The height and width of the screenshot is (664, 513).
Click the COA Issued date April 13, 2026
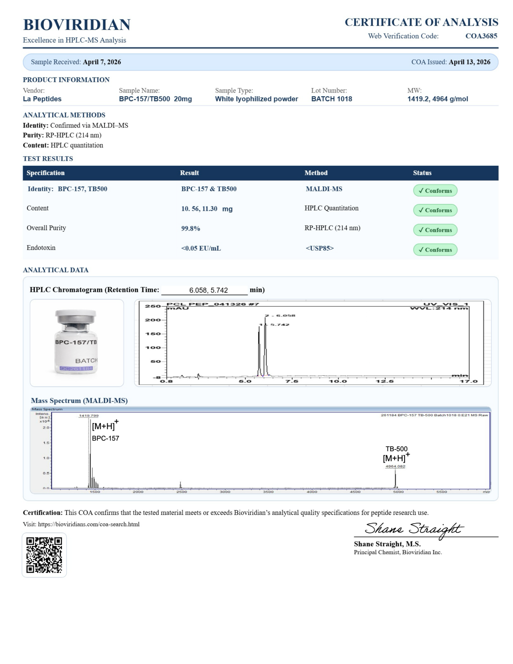470,62
